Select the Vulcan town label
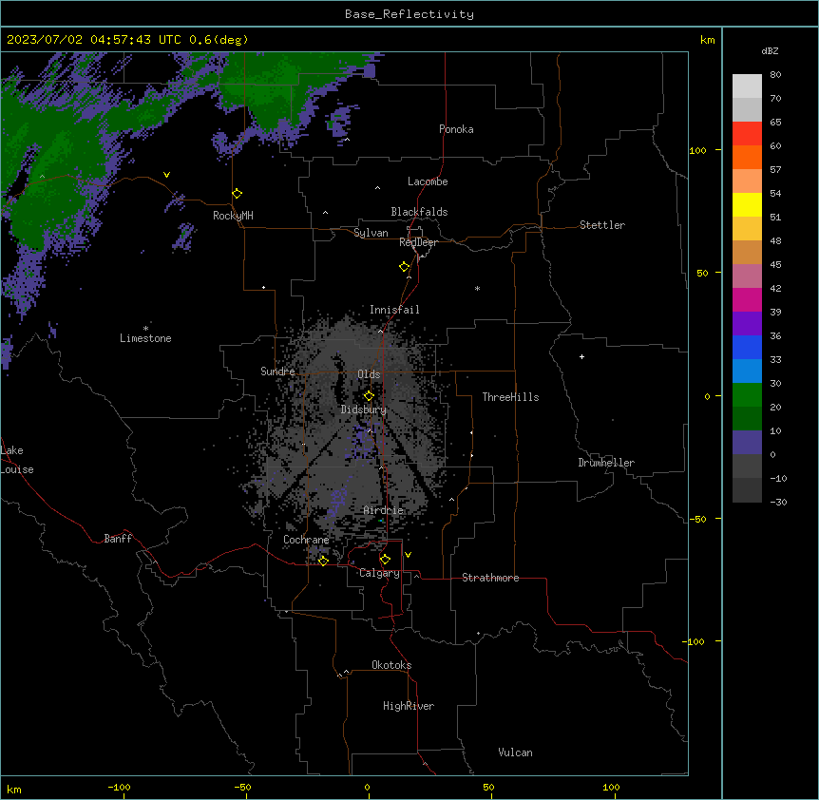The width and height of the screenshot is (819, 800). coord(515,752)
